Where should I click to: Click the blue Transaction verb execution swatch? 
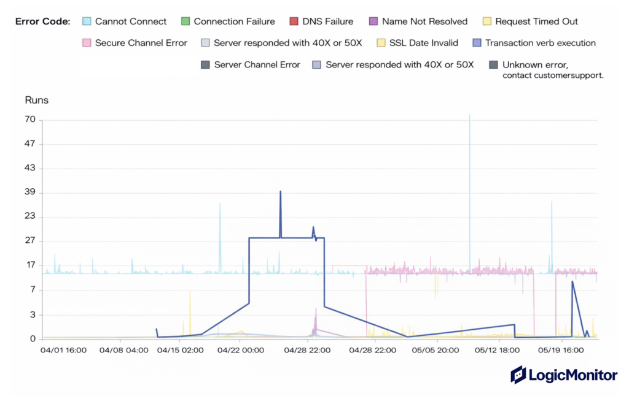tap(477, 43)
